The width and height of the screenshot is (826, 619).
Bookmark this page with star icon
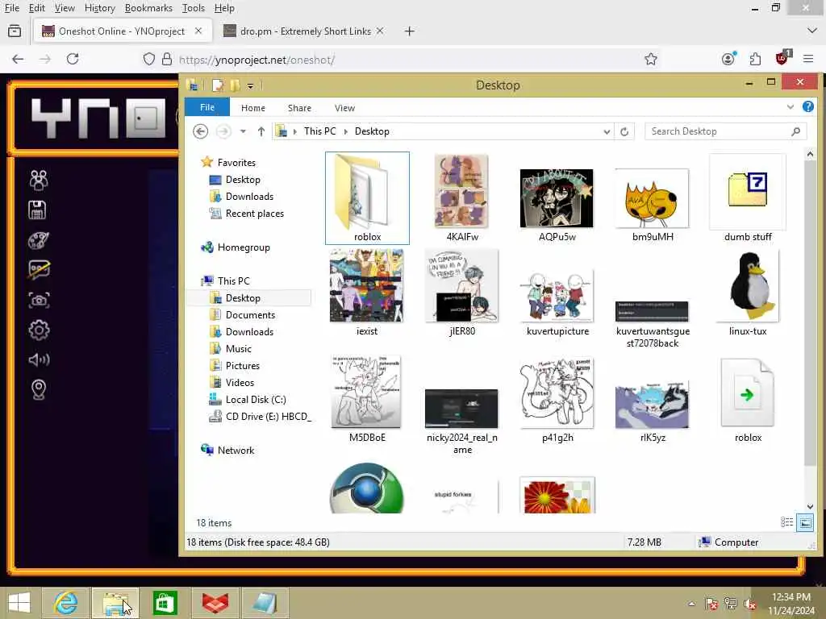[651, 59]
